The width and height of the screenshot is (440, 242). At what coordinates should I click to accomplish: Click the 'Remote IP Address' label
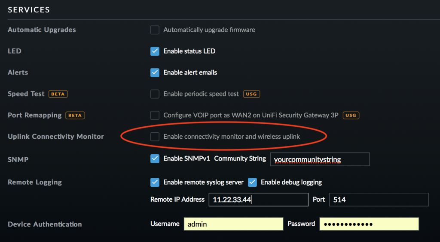(x=177, y=200)
